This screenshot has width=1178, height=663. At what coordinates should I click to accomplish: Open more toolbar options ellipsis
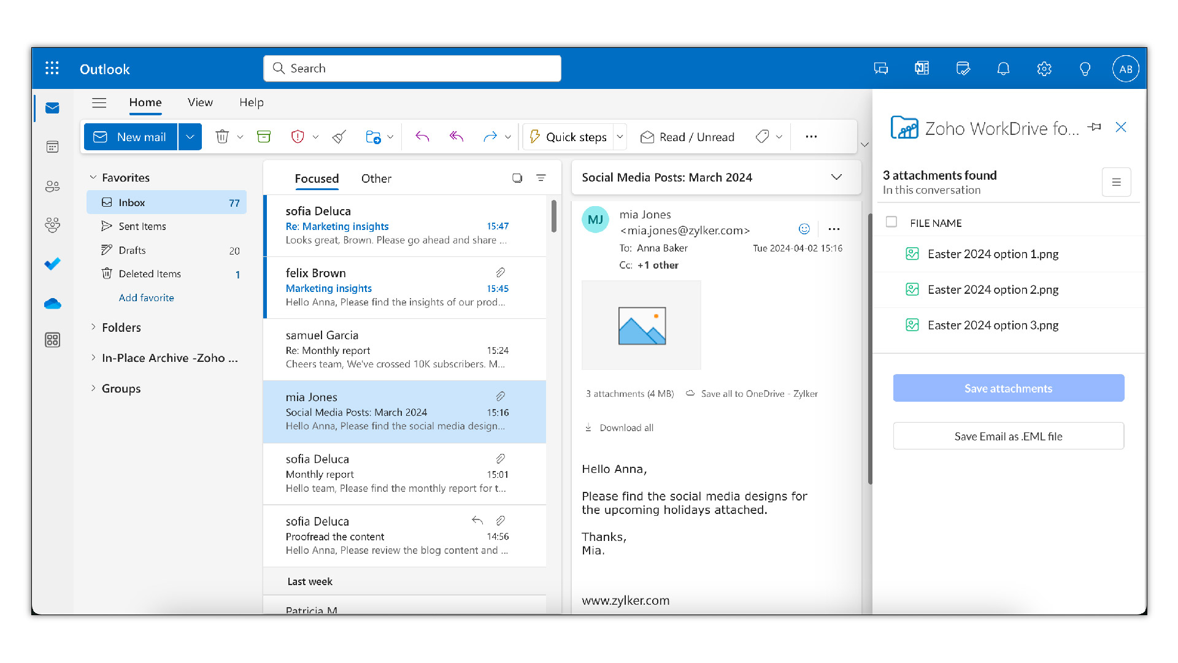811,136
